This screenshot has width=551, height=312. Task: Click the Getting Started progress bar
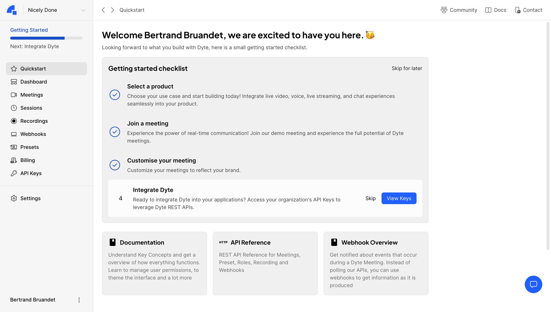point(46,38)
